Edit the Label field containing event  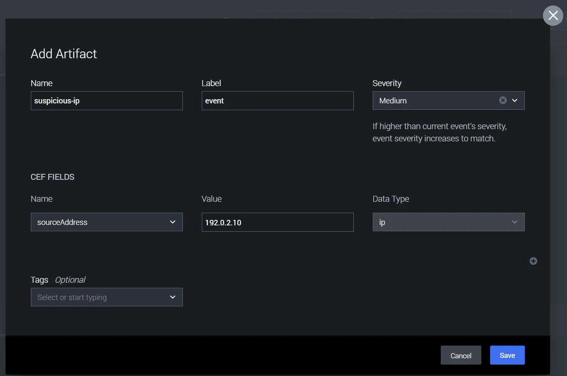[x=278, y=100]
